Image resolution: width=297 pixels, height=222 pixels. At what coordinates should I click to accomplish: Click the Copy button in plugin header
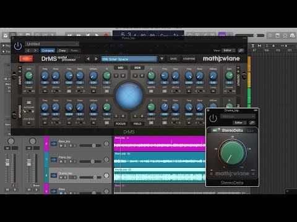(x=62, y=51)
